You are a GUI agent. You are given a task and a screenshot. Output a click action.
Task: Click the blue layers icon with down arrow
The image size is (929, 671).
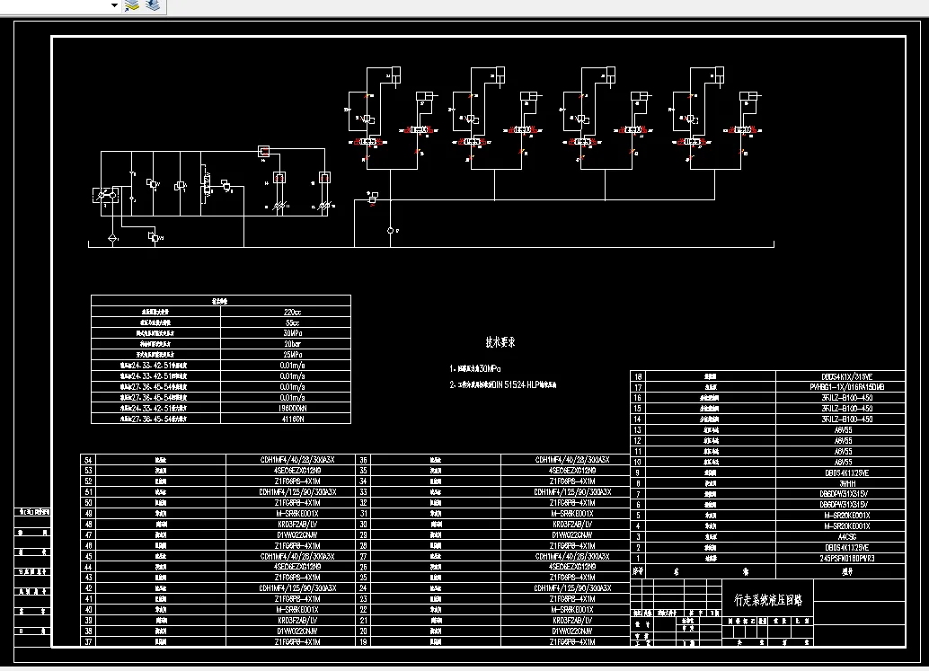[153, 6]
